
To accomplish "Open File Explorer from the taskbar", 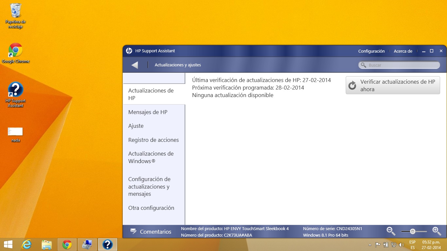I will tap(47, 244).
